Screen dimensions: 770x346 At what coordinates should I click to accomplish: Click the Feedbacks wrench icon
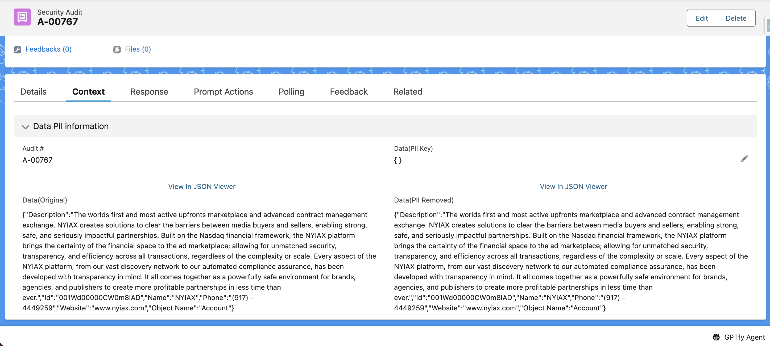coord(18,49)
